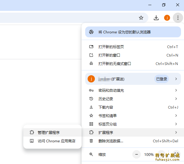
Task: Expand the 标签页分组 submenu arrow
Action: tap(176, 124)
